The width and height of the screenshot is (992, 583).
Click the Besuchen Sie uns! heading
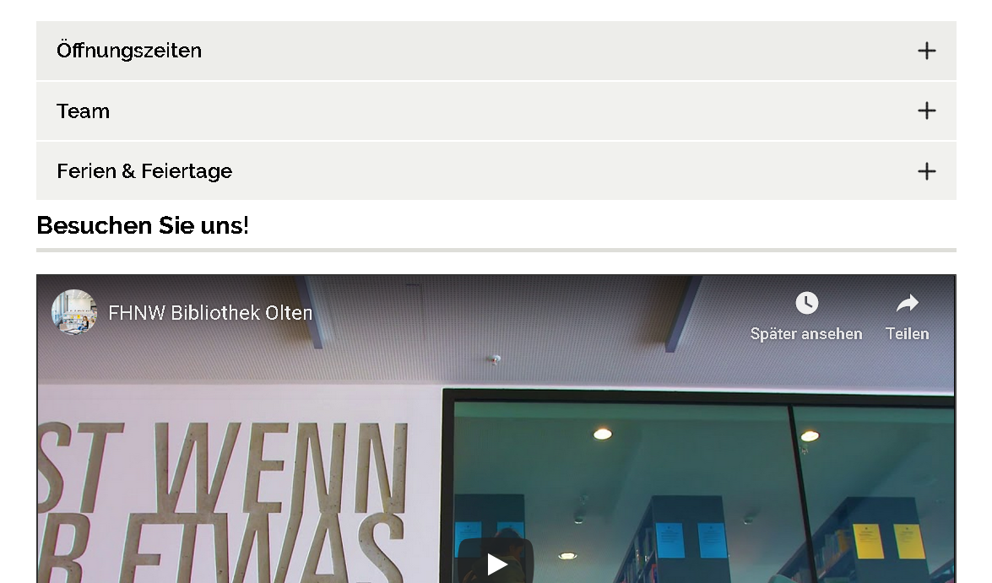143,226
